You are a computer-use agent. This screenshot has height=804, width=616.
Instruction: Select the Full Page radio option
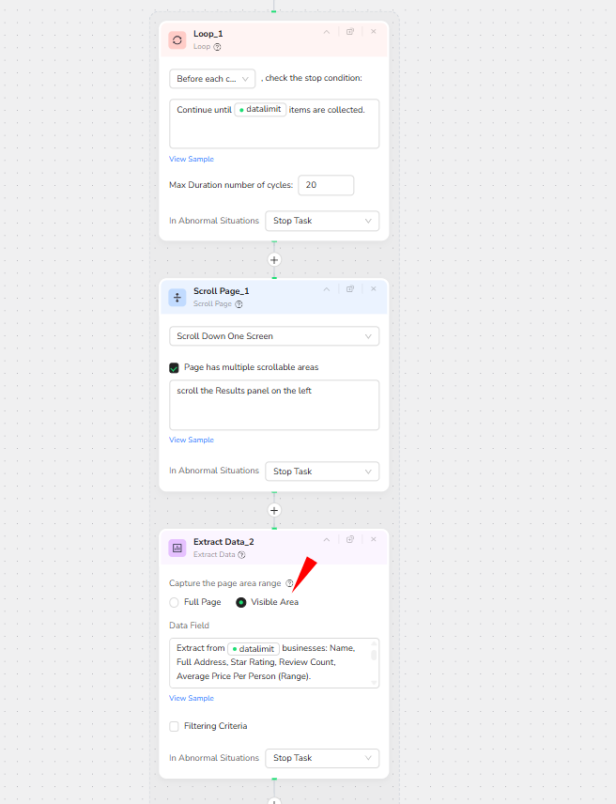[174, 602]
